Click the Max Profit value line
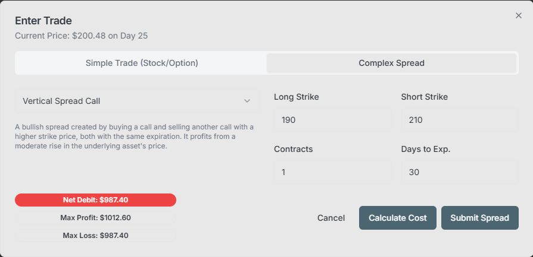 coord(95,218)
